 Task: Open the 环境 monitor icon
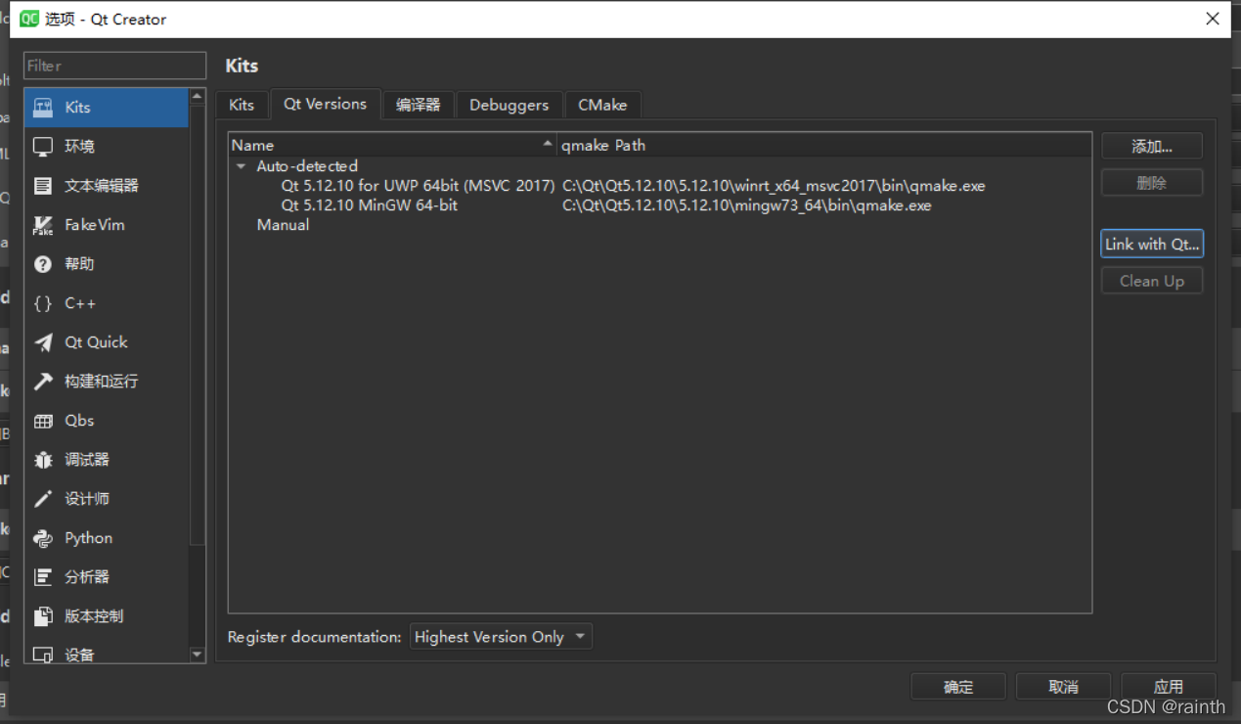[x=43, y=147]
